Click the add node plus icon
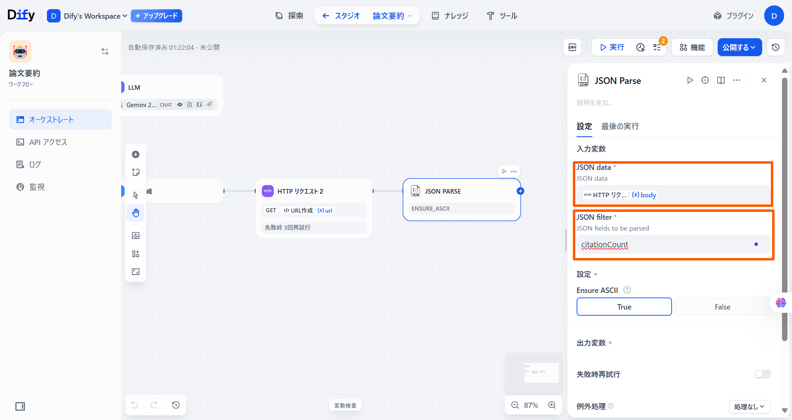 [x=136, y=155]
